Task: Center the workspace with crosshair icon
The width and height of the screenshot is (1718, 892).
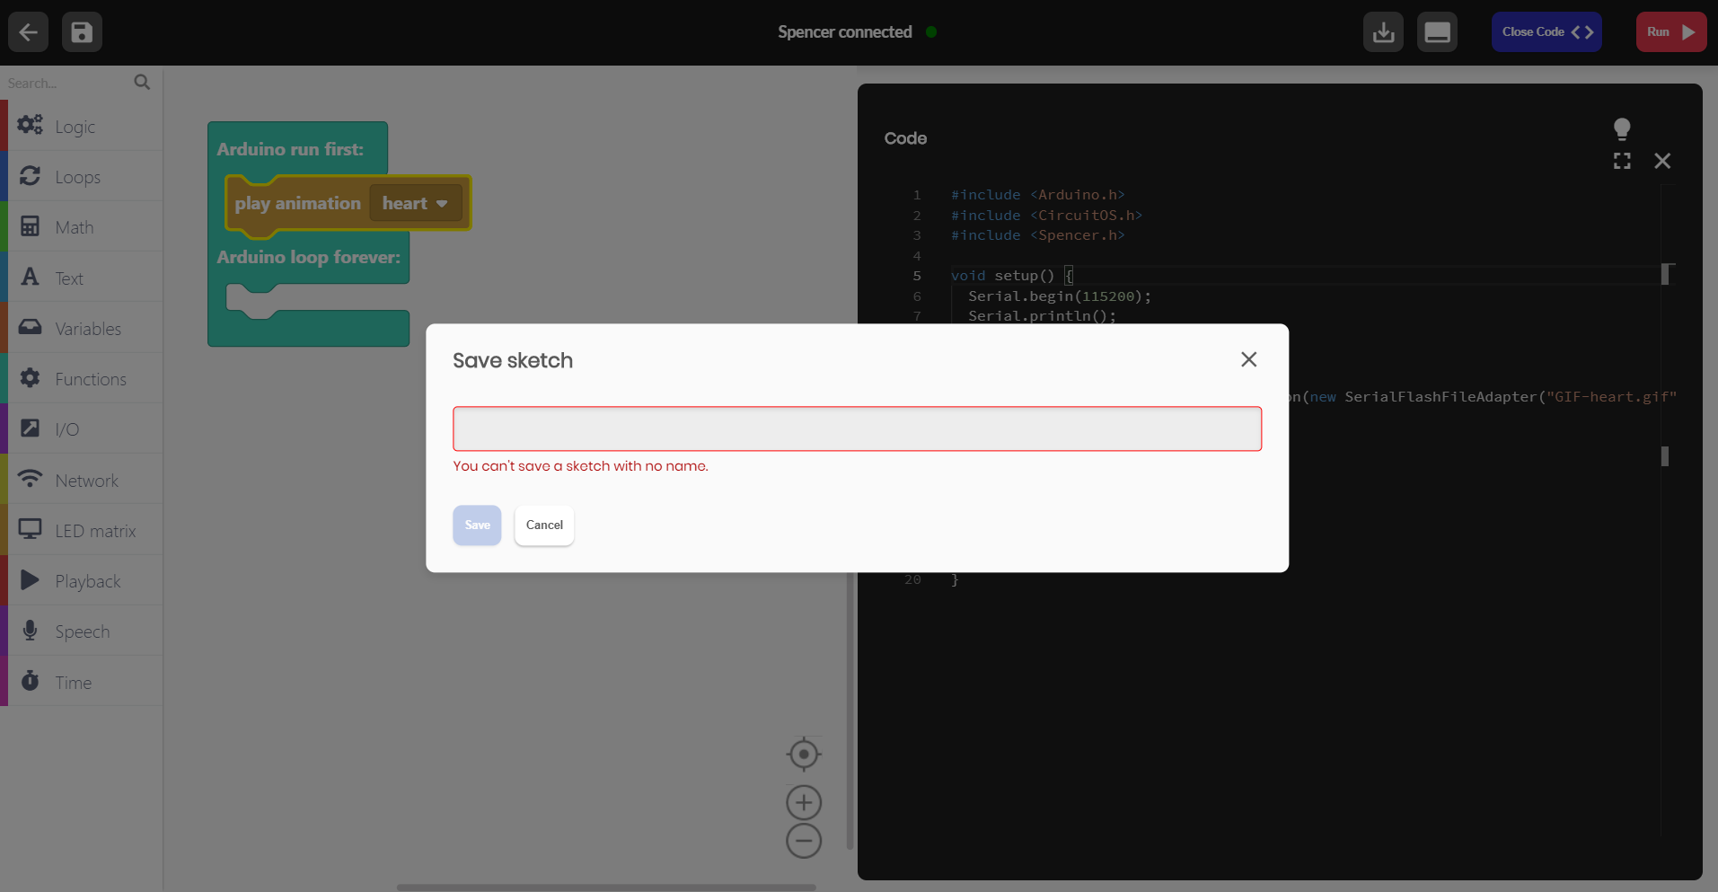Action: tap(804, 754)
